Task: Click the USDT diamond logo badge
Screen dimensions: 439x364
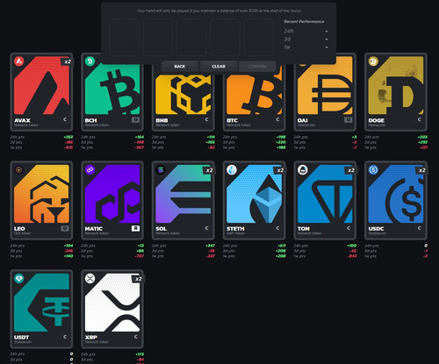Action: [x=19, y=279]
